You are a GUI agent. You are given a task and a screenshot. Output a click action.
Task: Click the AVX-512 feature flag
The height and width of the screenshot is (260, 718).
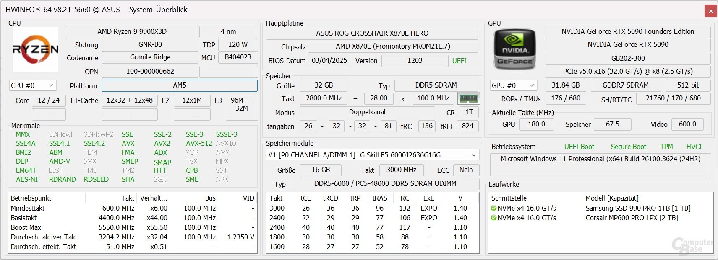click(199, 143)
